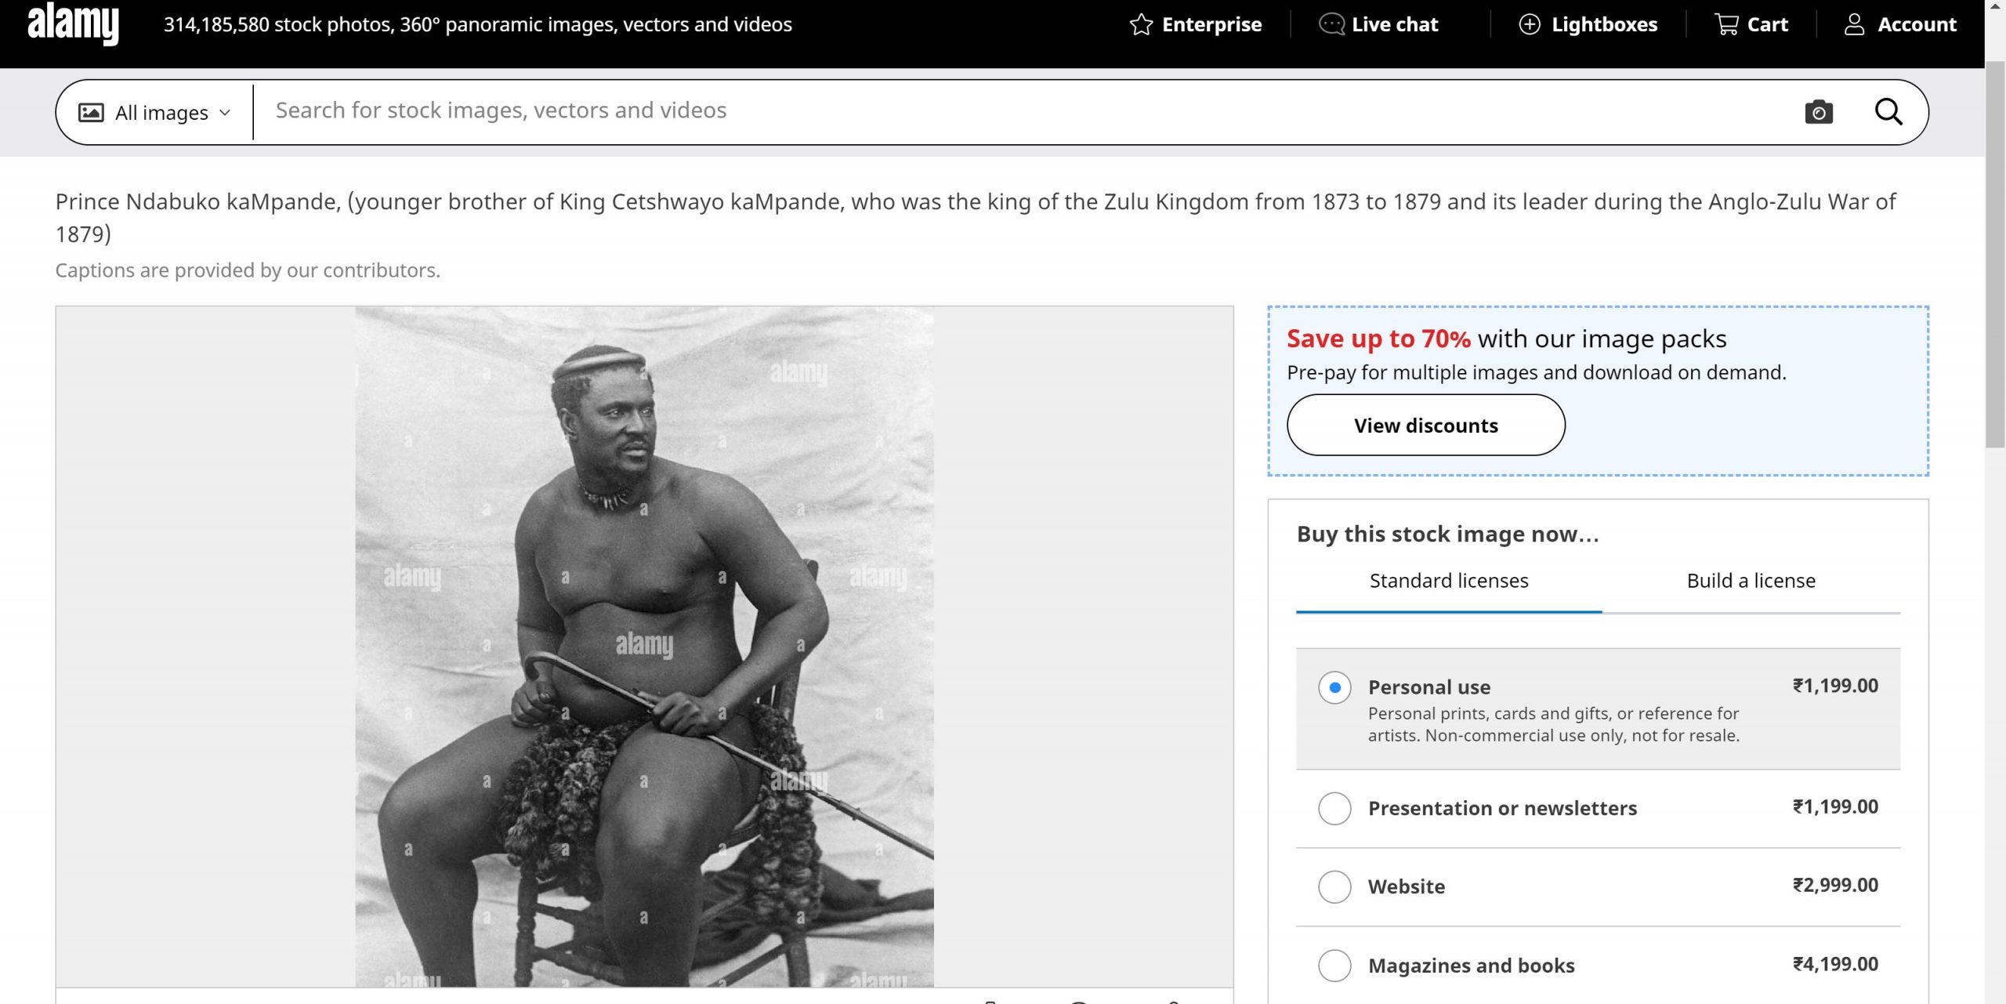
Task: Open the Prince Ndabuko stock photo preview
Action: (x=644, y=647)
